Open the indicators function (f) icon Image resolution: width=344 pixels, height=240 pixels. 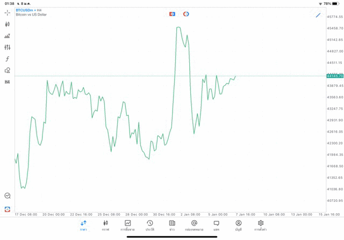click(x=8, y=59)
